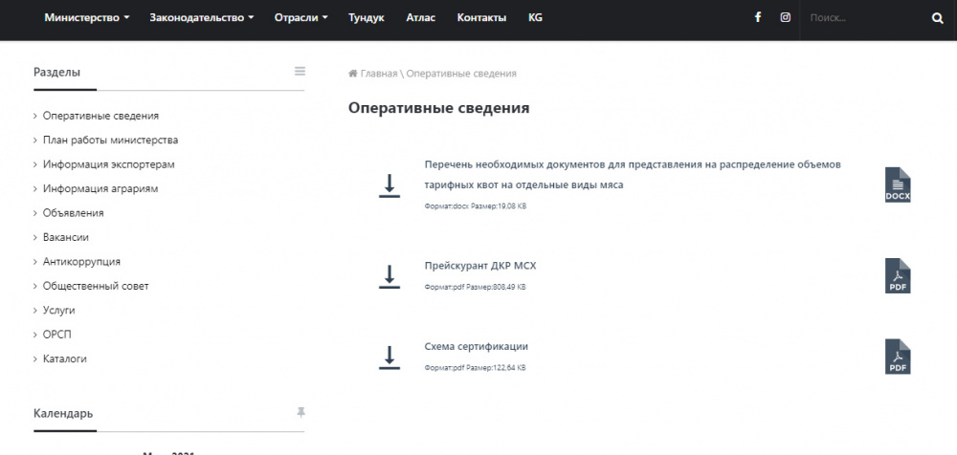Expand the Министерство dropdown menu
The image size is (957, 455).
tap(86, 17)
